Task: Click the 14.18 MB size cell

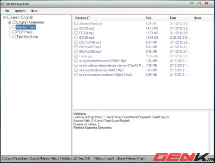Action: [152, 28]
